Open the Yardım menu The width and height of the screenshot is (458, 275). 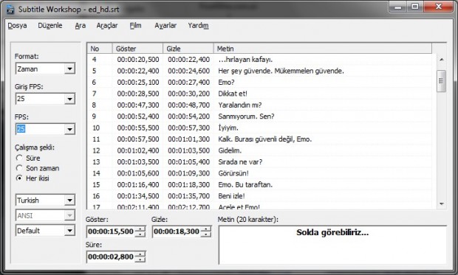(198, 26)
